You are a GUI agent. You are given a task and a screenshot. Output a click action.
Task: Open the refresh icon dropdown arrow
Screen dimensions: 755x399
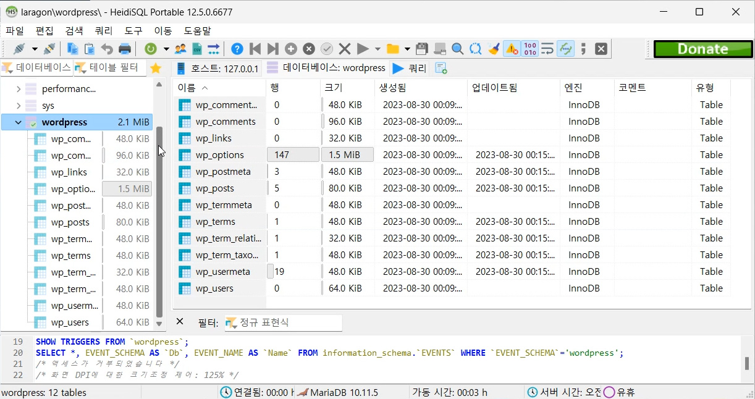166,49
